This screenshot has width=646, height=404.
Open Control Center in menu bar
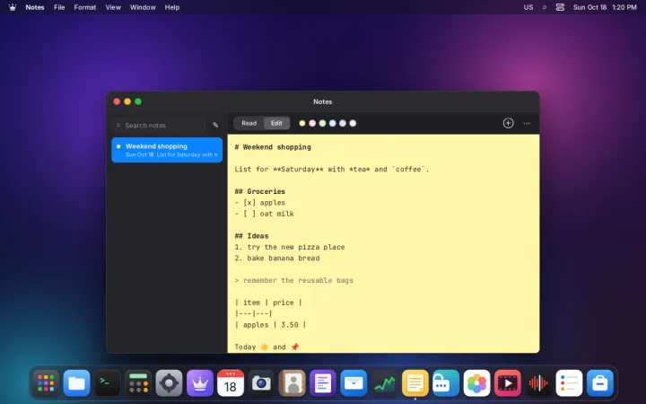pos(560,7)
